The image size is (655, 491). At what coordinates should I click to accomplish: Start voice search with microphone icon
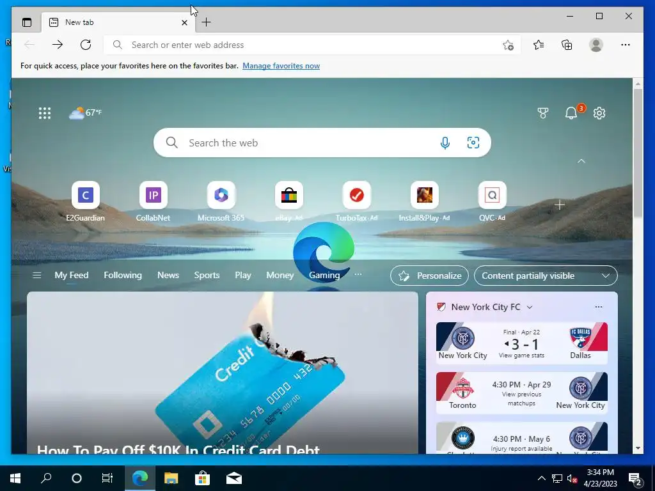445,143
